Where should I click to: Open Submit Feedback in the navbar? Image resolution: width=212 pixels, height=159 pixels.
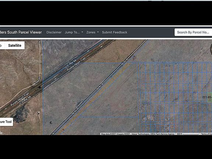coord(114,32)
